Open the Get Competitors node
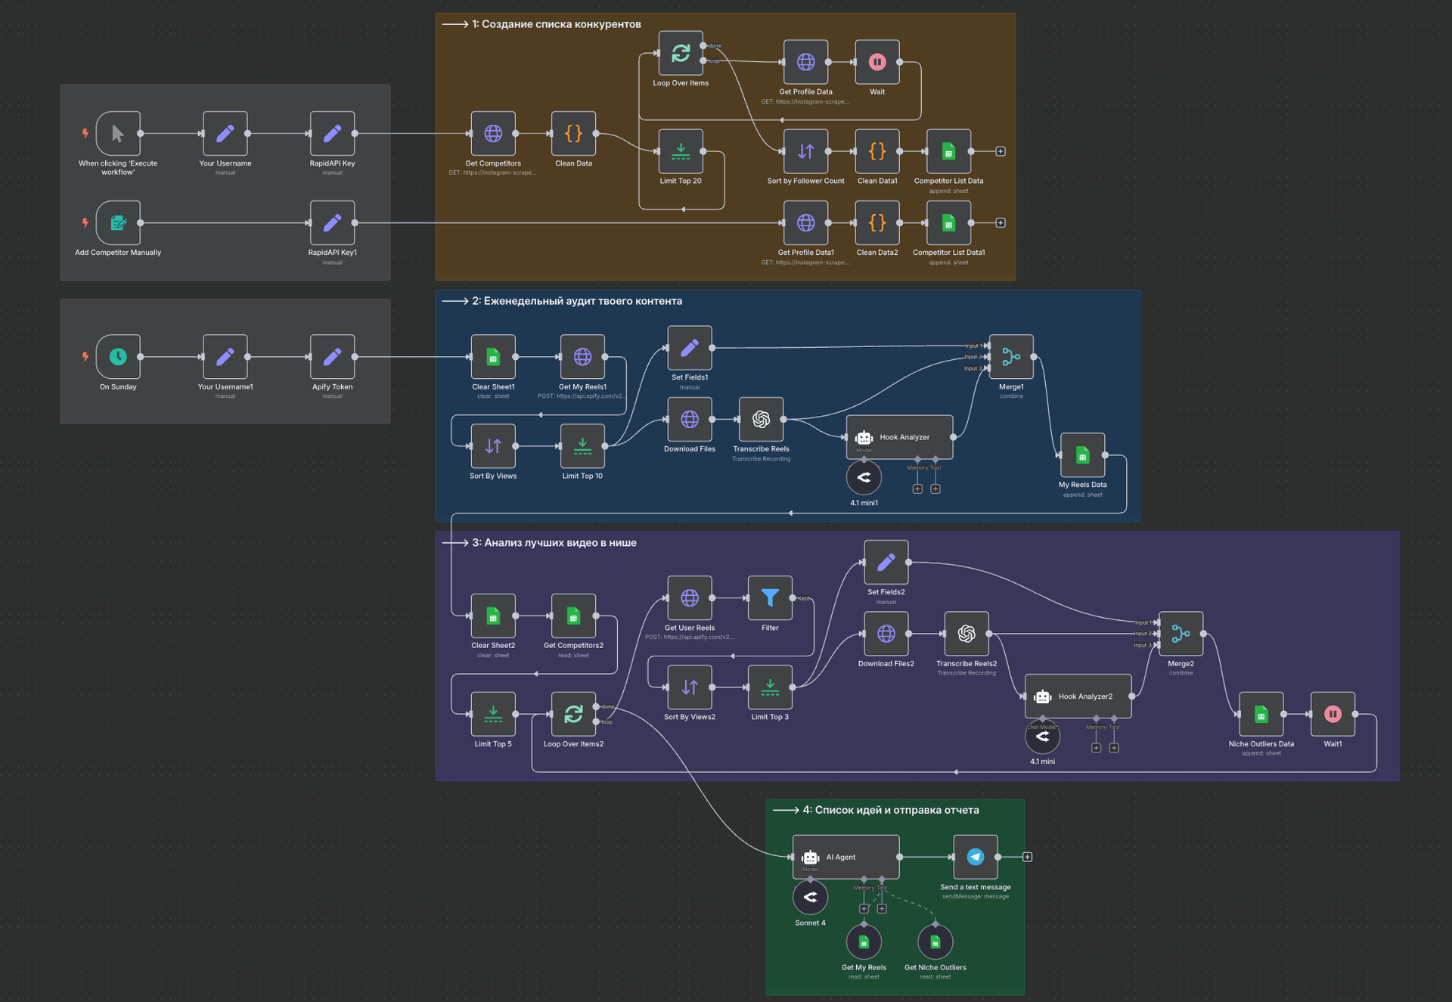Screen dimensions: 1452x1002 tap(493, 133)
